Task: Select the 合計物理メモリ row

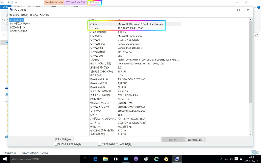Action: 135,134
